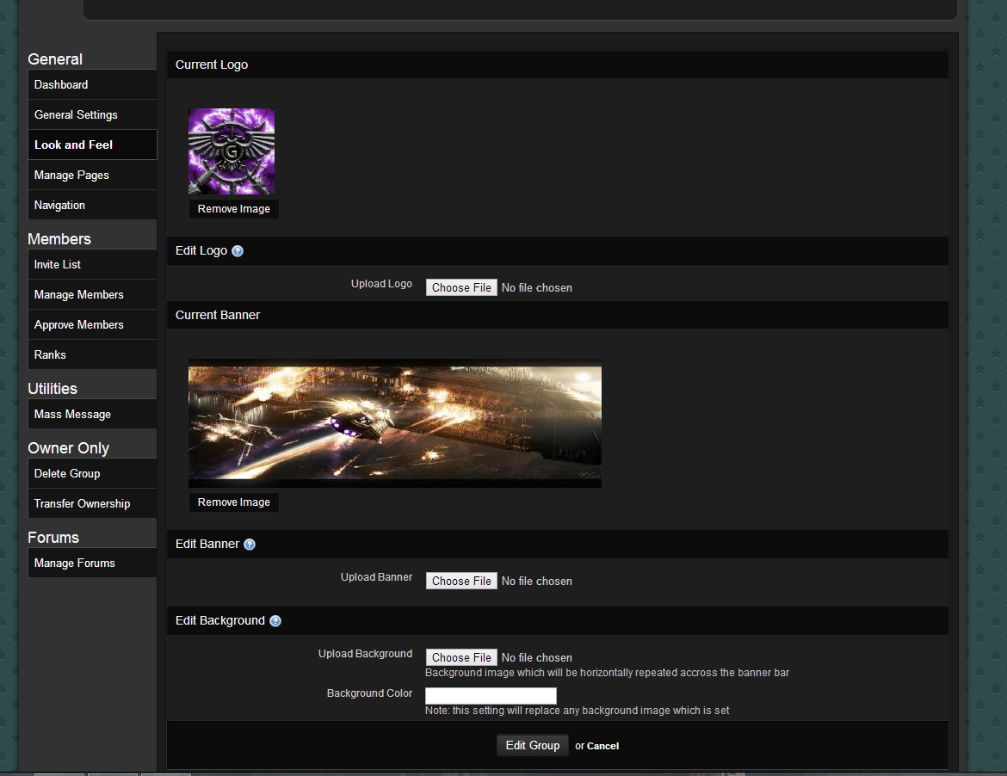Open Approve Members page
Viewport: 1007px width, 776px height.
coord(92,325)
